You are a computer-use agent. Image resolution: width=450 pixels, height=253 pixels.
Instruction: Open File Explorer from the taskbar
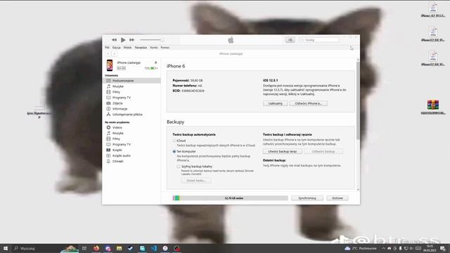pyautogui.click(x=119, y=248)
